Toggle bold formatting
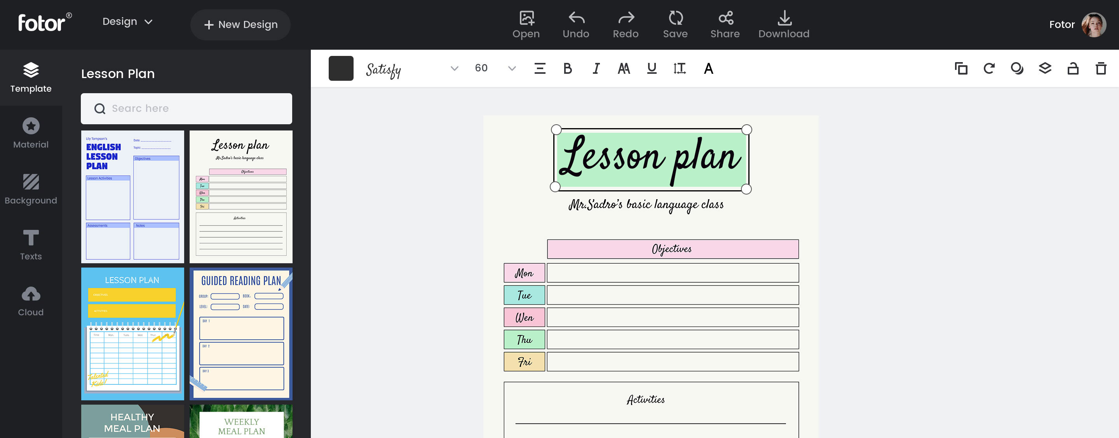This screenshot has width=1119, height=438. (567, 69)
